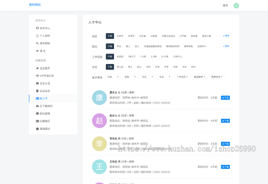Filter education by 博士后
Image resolution: width=268 pixels, height=184 pixels.
pyautogui.click(x=120, y=67)
